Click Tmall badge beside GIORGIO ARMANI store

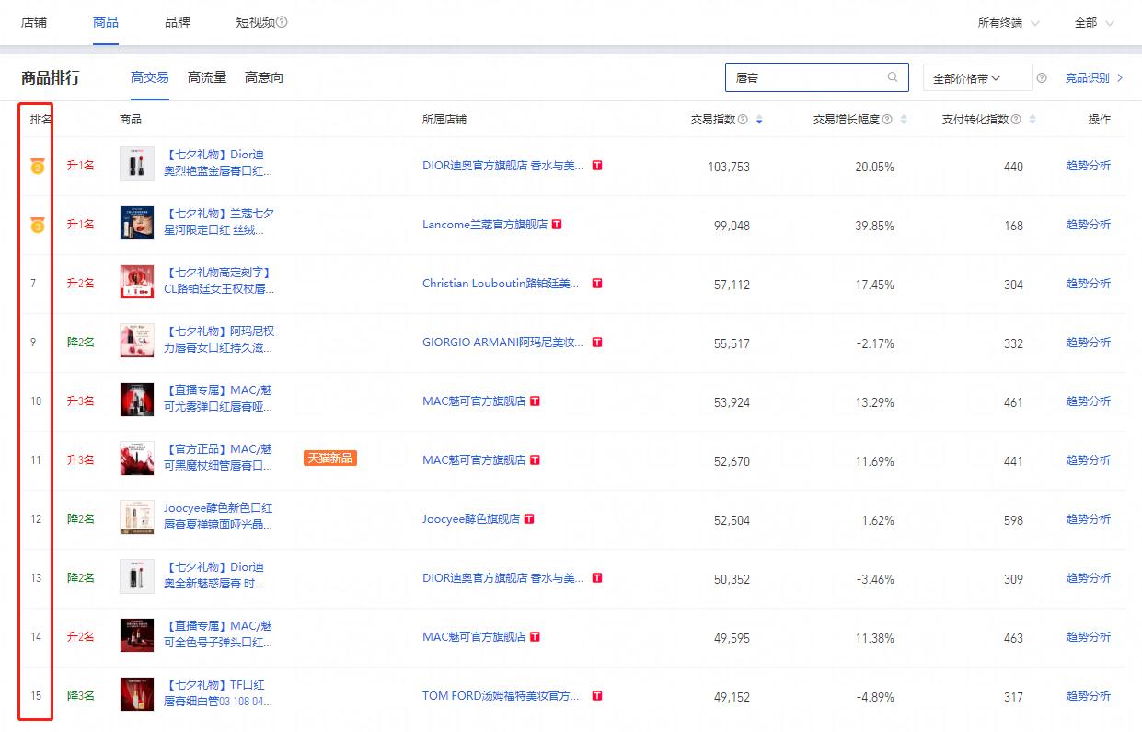tap(597, 343)
